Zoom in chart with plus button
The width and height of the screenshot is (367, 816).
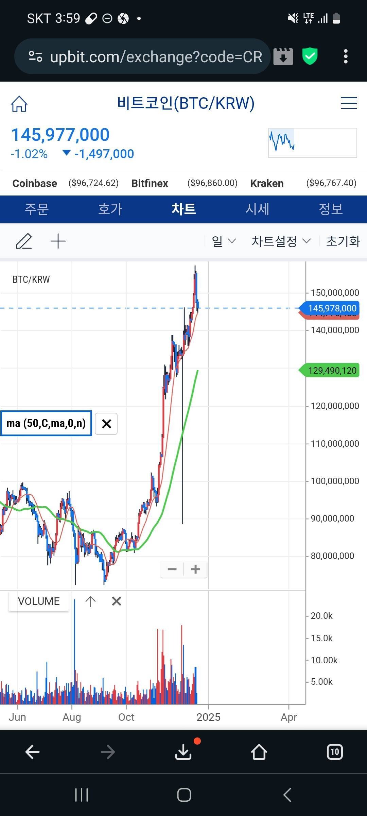pyautogui.click(x=195, y=569)
